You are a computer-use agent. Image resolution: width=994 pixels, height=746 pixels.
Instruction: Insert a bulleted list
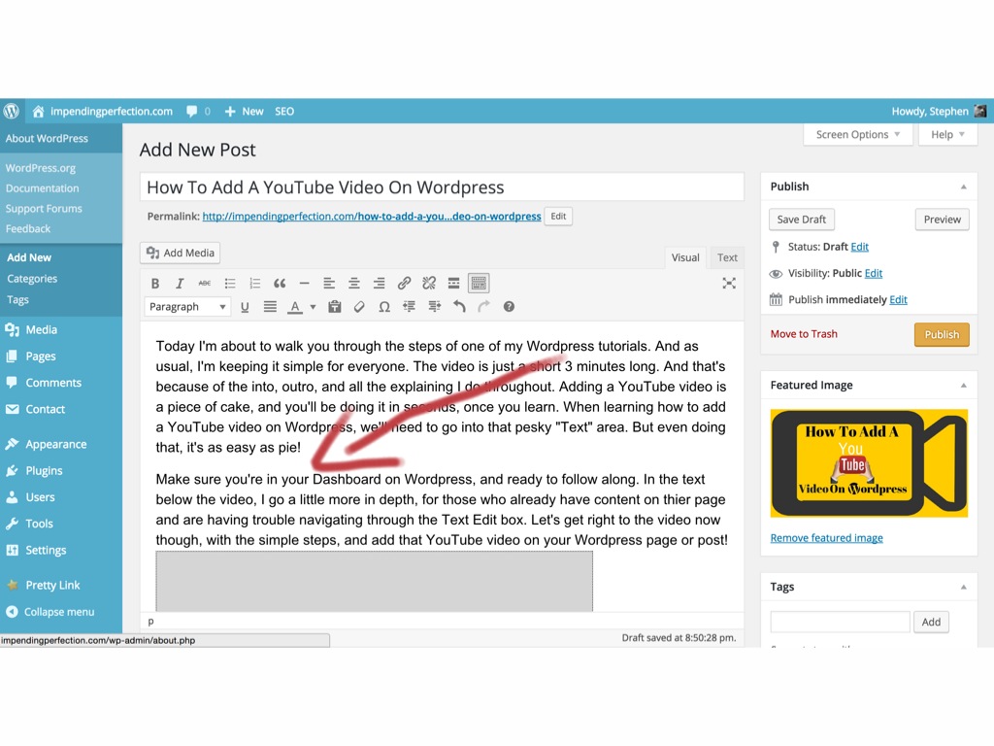coord(229,284)
